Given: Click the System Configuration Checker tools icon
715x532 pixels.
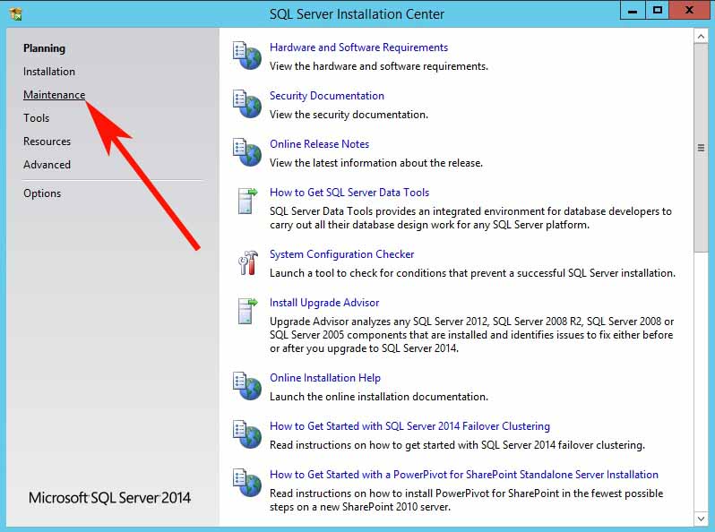Looking at the screenshot, I should 248,263.
